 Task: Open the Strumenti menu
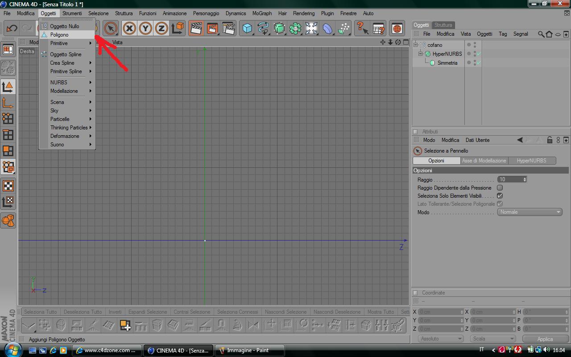pyautogui.click(x=72, y=13)
